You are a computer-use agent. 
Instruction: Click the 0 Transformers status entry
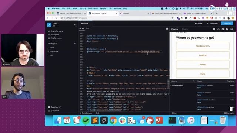click(x=86, y=113)
